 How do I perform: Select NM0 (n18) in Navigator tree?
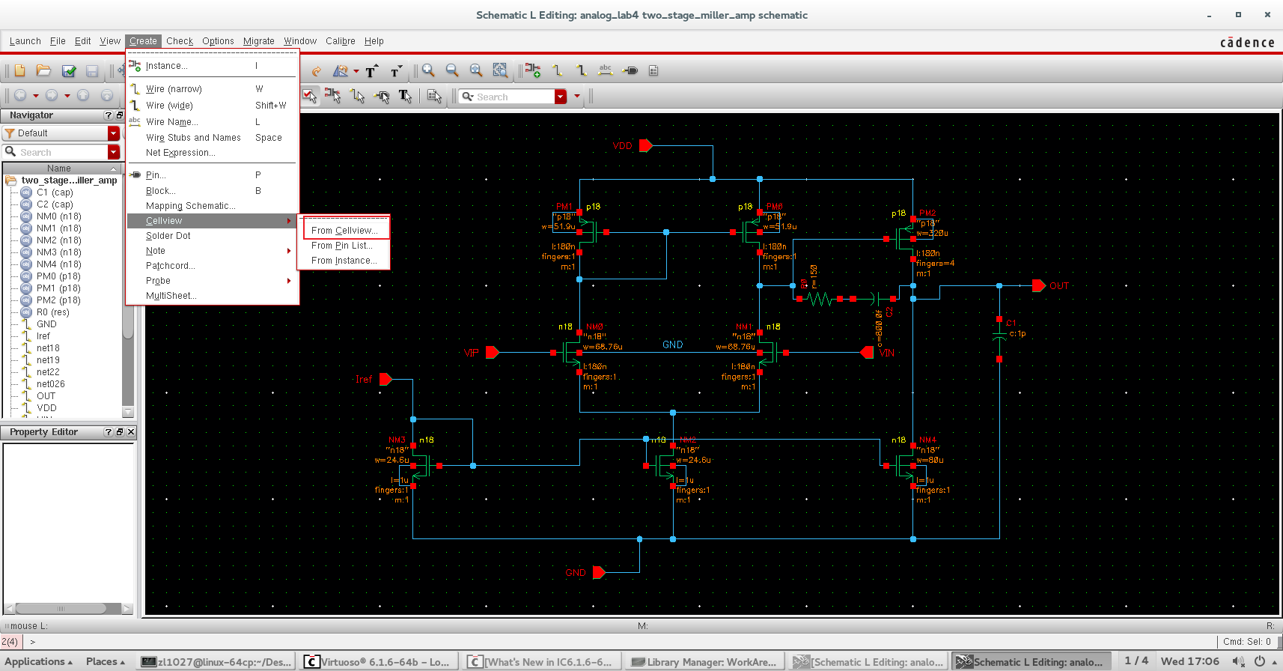tap(58, 216)
